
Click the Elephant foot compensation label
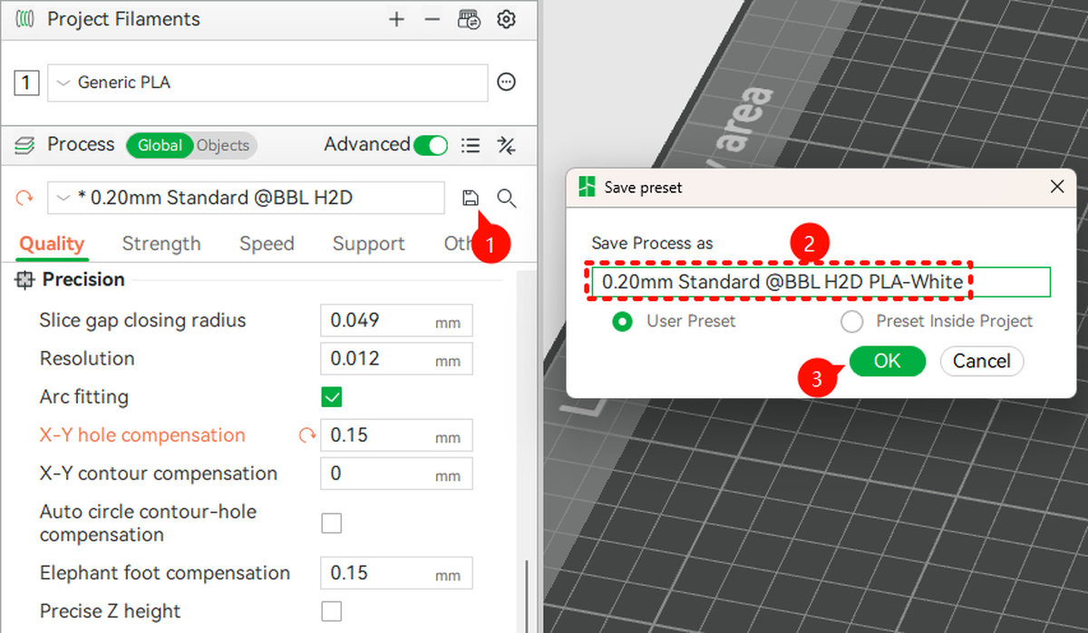[165, 573]
